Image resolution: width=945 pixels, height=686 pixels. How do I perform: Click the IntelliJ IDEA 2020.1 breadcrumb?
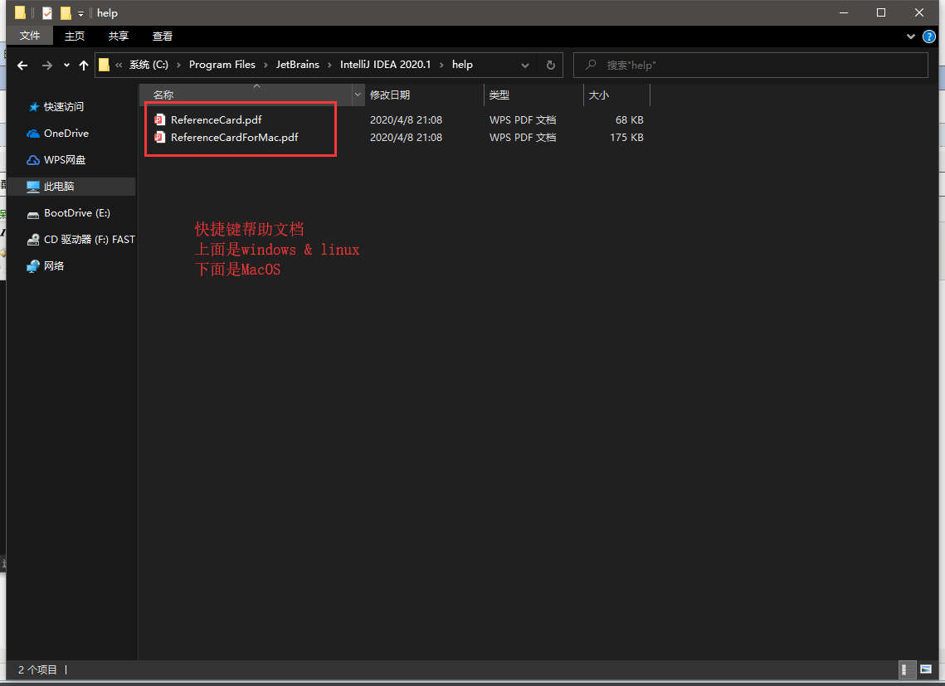coord(385,65)
